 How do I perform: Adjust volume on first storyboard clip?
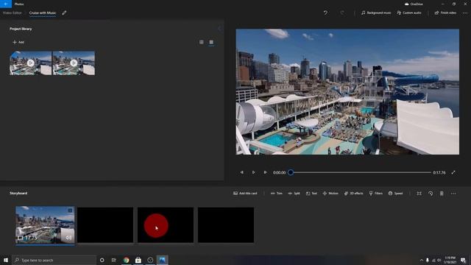(68, 238)
